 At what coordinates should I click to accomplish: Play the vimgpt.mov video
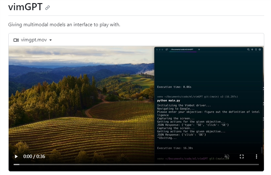pos(16,156)
